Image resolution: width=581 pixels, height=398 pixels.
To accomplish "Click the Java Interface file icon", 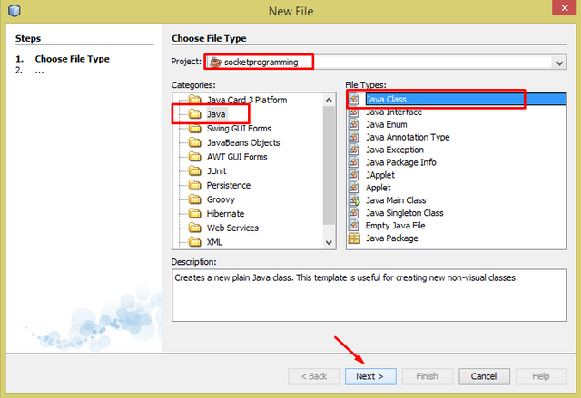I will tap(353, 112).
